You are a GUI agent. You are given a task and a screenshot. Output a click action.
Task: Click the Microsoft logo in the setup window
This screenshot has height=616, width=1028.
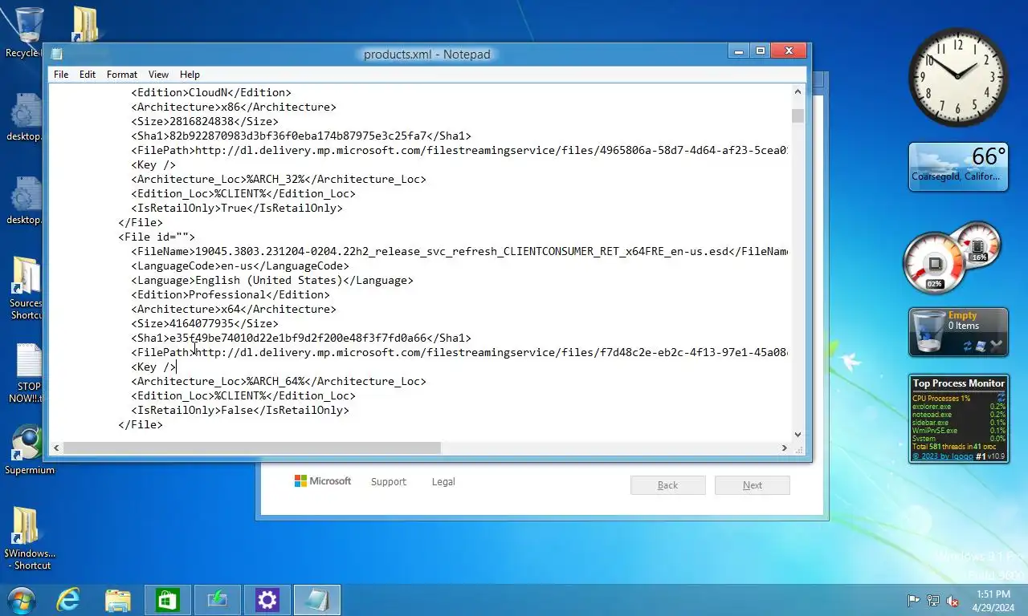[323, 481]
